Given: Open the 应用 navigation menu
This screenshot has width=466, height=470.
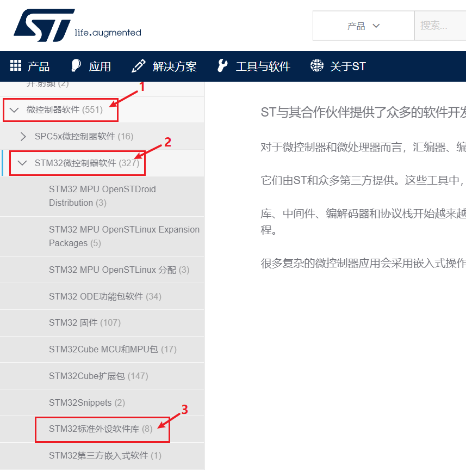Looking at the screenshot, I should pyautogui.click(x=100, y=66).
